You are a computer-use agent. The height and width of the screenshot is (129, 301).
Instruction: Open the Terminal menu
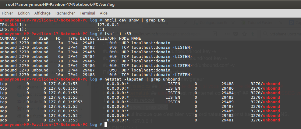point(87,13)
